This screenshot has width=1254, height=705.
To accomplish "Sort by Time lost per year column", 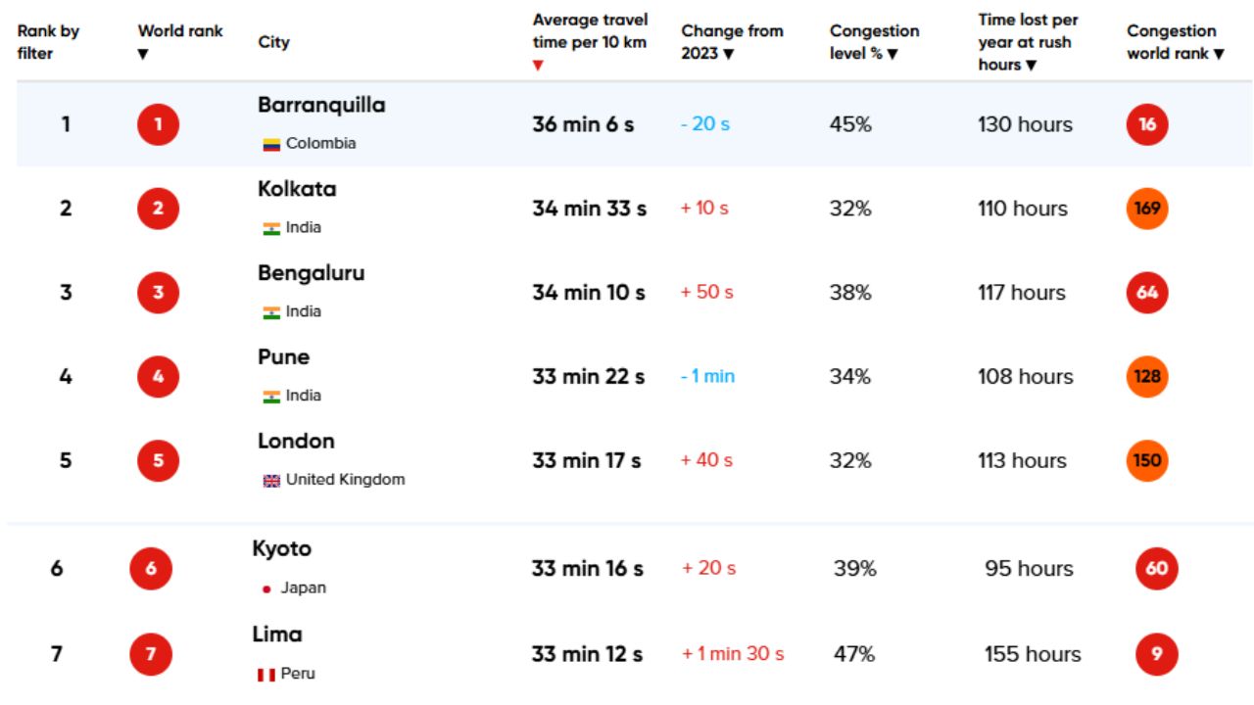I will (1031, 66).
